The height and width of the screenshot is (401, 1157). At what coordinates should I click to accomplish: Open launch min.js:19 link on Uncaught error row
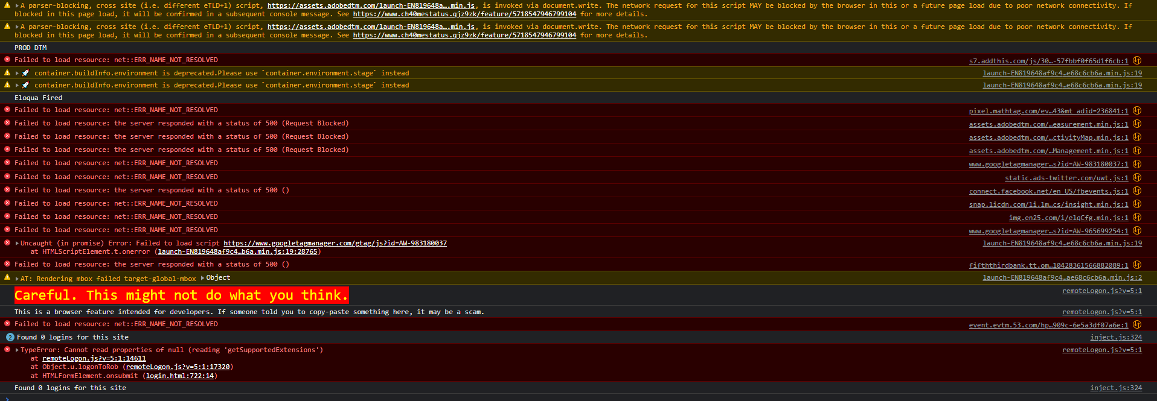click(1062, 243)
